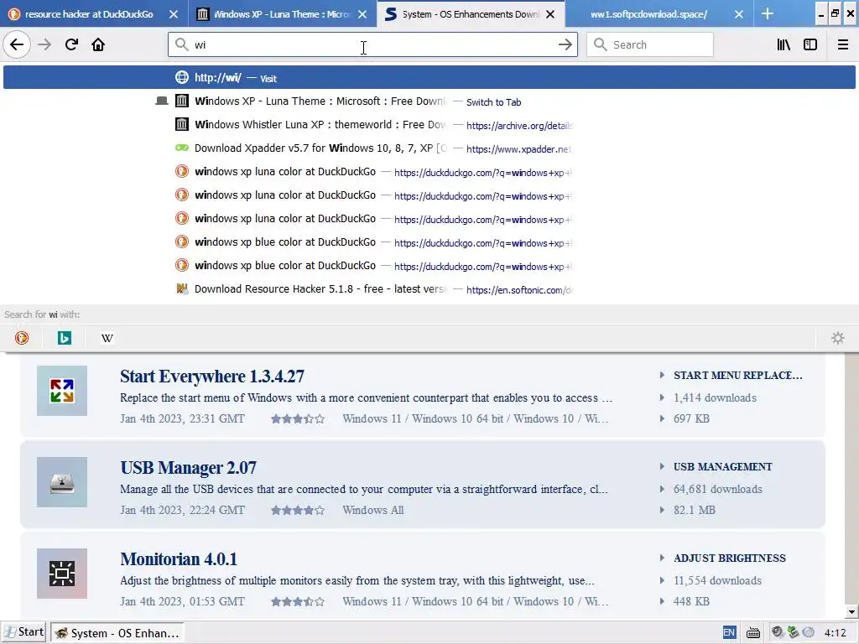Click Start Everywhere star rating
Viewport: 859px width, 644px height.
click(x=298, y=419)
